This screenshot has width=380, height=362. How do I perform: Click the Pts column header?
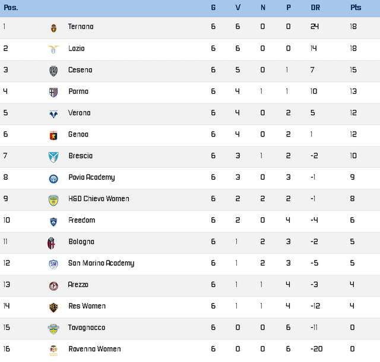356,8
